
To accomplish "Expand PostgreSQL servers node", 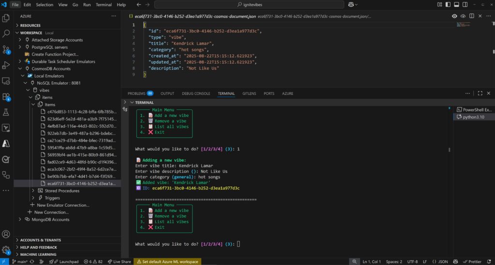I will click(x=20, y=47).
